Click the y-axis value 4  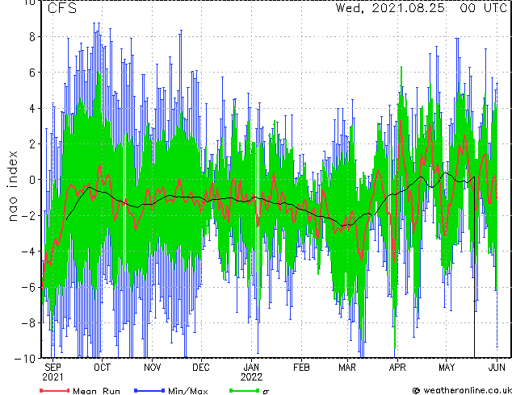coord(32,108)
